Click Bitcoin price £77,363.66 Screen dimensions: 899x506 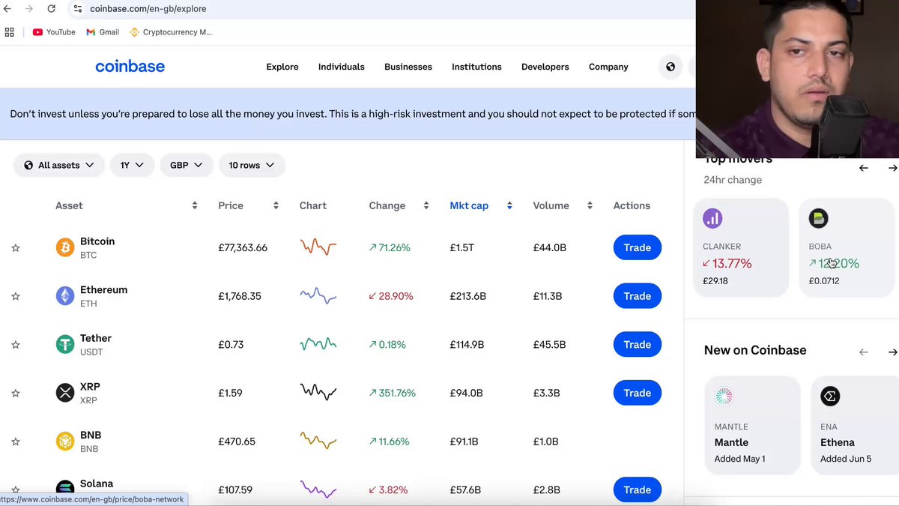pyautogui.click(x=243, y=247)
